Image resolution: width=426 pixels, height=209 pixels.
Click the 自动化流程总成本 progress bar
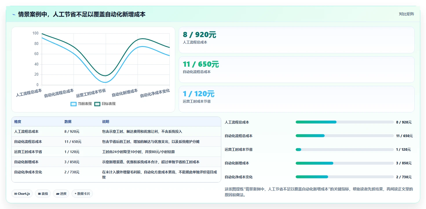point(345,136)
